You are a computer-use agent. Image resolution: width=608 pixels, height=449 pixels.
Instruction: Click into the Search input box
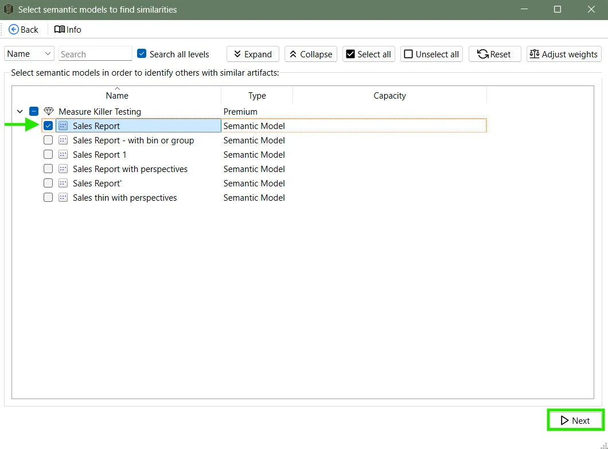pos(95,54)
